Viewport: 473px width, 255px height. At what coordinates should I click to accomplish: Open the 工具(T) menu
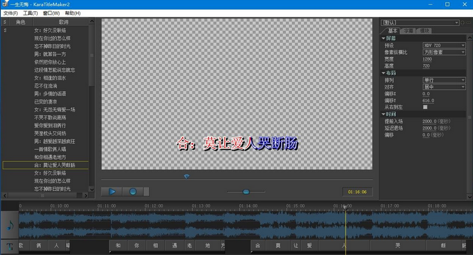pos(30,13)
